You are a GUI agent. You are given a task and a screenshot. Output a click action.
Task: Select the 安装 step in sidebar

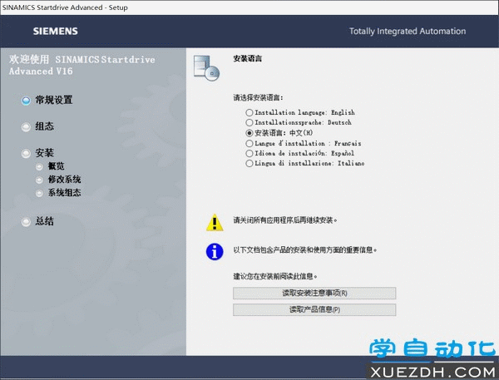(x=37, y=153)
